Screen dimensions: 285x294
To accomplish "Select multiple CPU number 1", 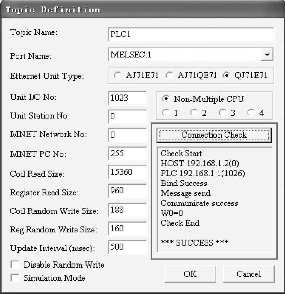I will point(166,113).
